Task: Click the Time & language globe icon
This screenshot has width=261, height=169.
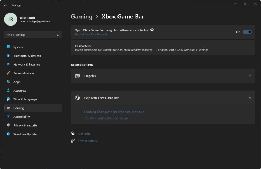Action: tap(8, 99)
